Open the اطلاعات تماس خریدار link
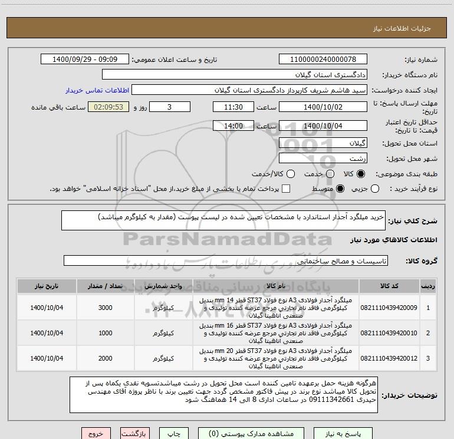The width and height of the screenshot is (454, 439). pyautogui.click(x=97, y=90)
